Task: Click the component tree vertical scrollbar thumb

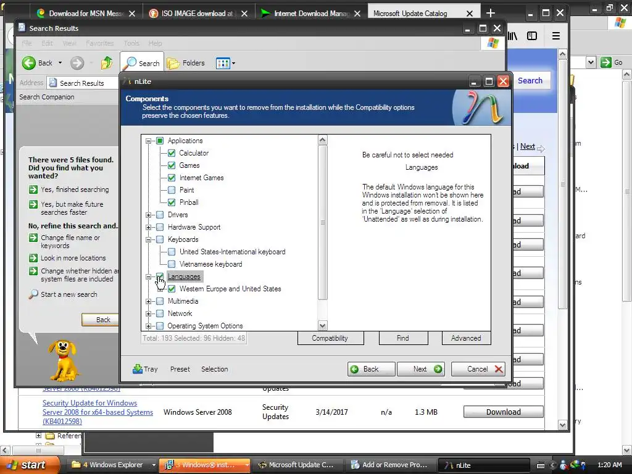Action: pos(322,222)
